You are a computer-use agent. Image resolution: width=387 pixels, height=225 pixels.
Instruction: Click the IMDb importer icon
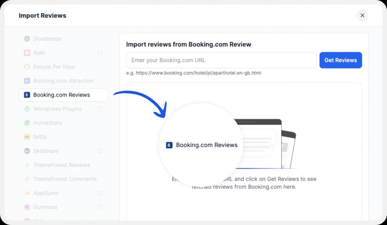click(x=27, y=137)
